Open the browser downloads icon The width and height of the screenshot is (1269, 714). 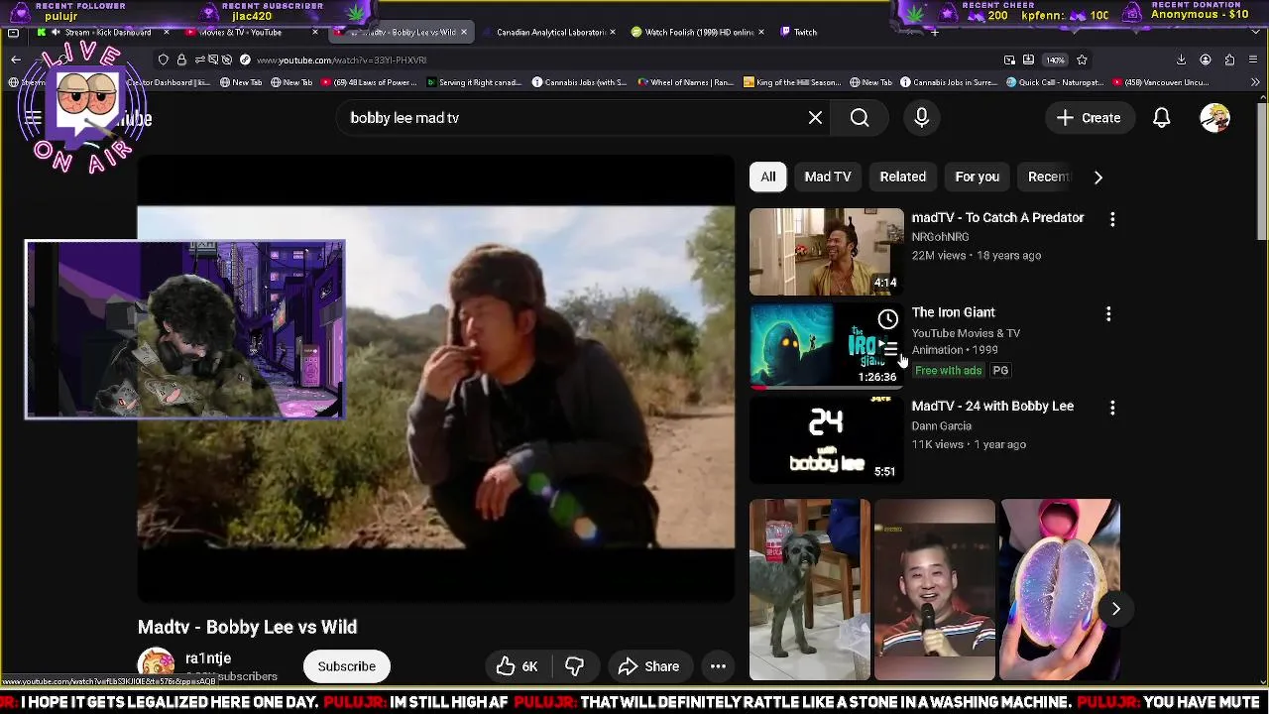click(1181, 59)
